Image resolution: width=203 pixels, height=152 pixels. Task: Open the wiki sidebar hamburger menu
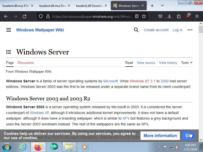coord(9,30)
